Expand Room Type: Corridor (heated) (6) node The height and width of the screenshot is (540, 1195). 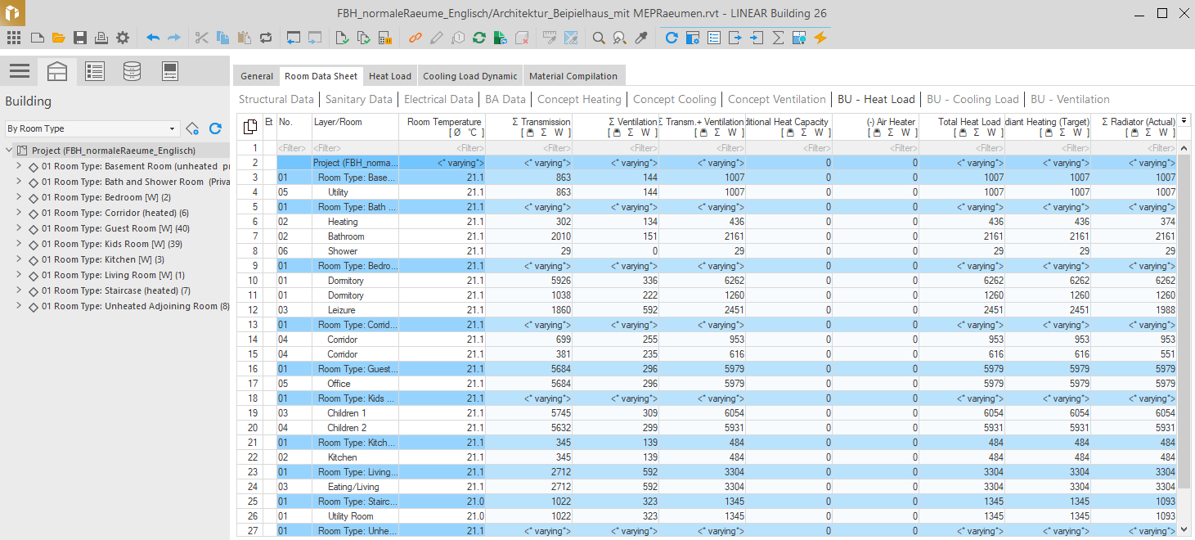19,213
